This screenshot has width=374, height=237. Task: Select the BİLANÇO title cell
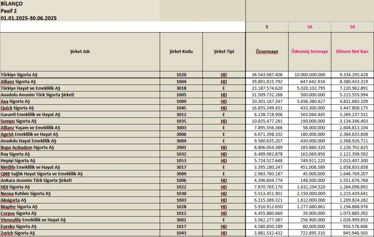[x=80, y=4]
